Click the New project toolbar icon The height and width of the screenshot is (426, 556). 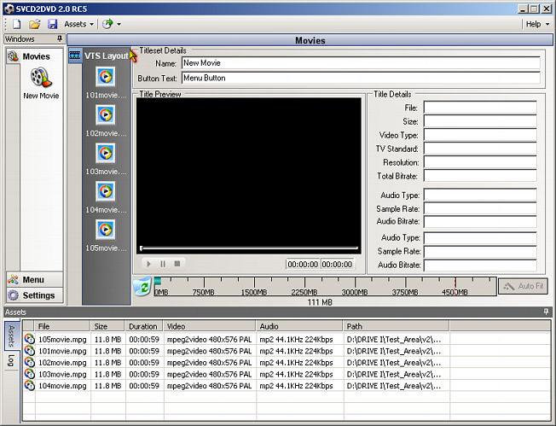click(x=17, y=24)
